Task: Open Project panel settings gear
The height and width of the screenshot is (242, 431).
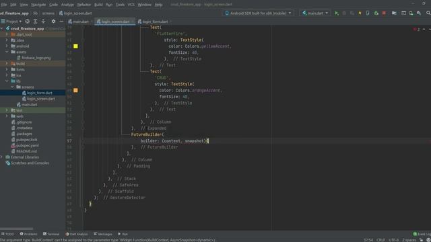Action: 53,21
